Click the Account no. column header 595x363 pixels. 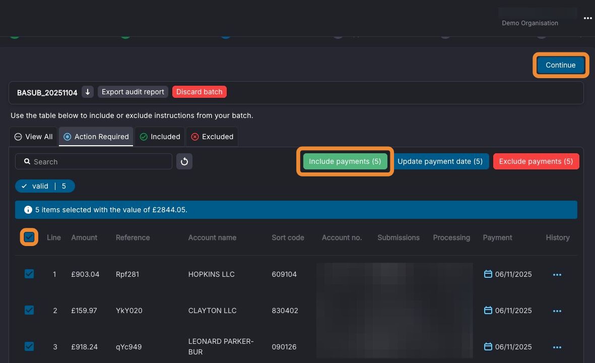(x=342, y=237)
